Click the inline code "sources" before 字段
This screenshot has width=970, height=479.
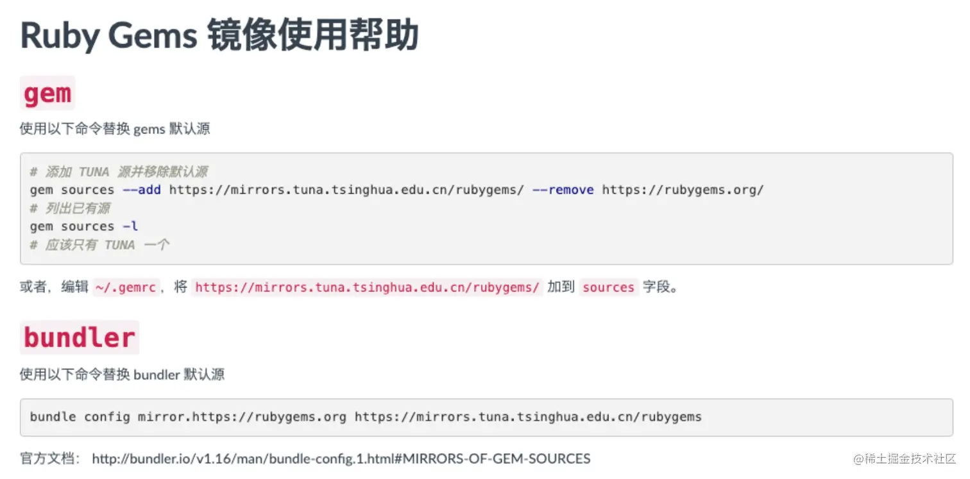(609, 287)
